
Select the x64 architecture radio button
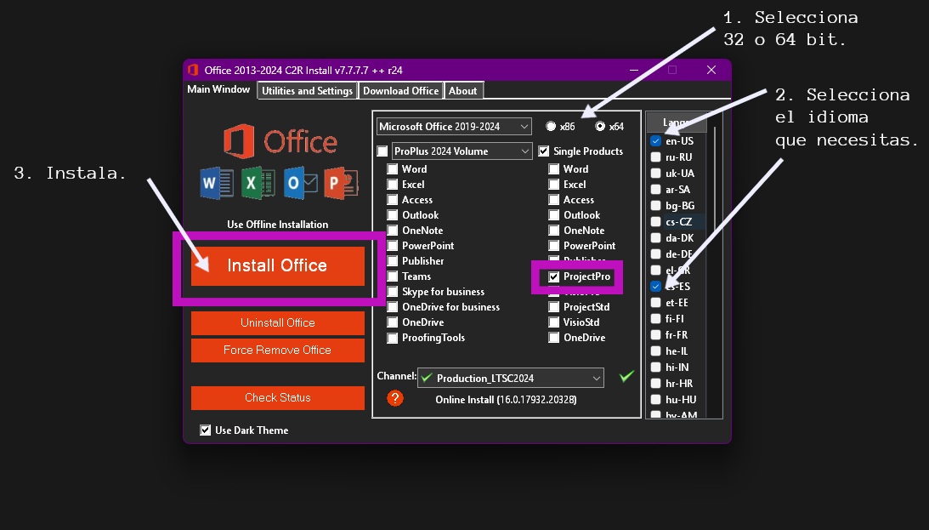[x=600, y=126]
